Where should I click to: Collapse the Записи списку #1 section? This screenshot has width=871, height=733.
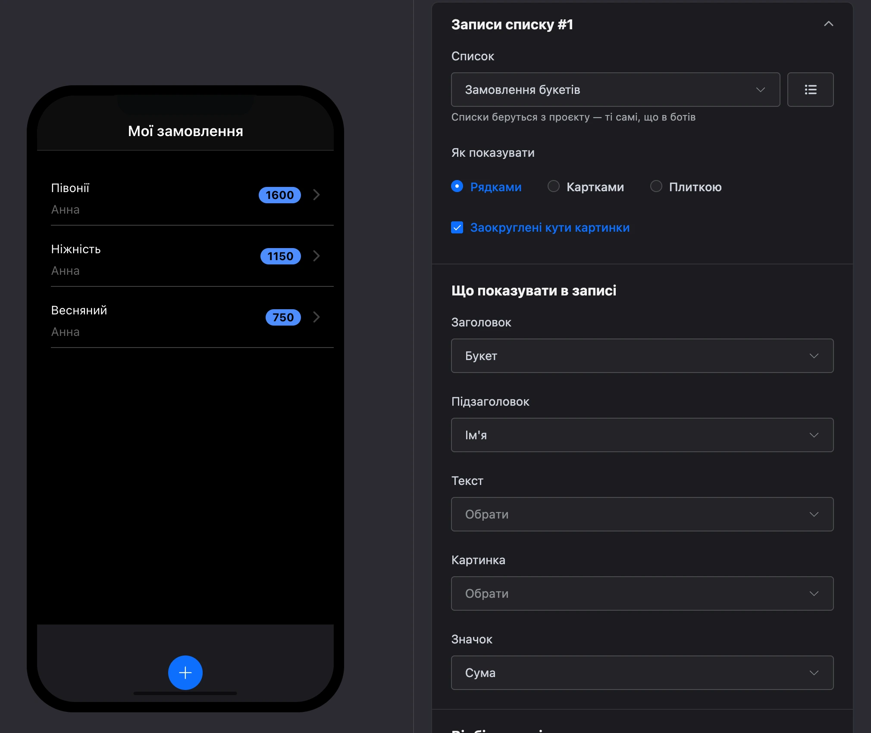[x=828, y=24]
